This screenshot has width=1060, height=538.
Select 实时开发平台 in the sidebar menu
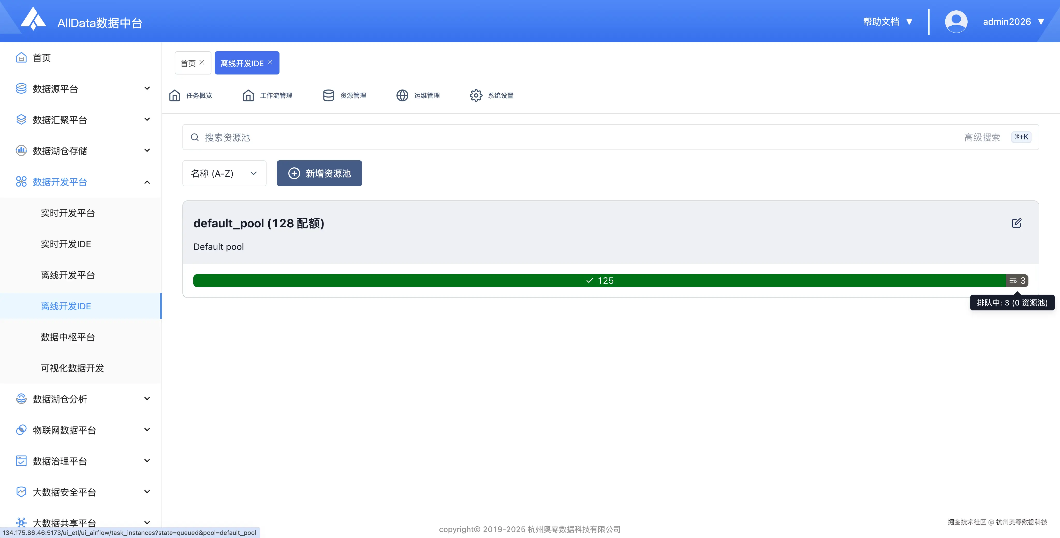(x=68, y=213)
